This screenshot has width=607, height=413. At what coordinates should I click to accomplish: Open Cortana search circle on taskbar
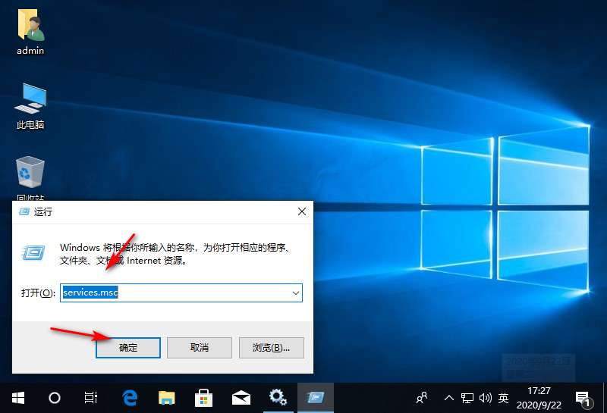[55, 397]
